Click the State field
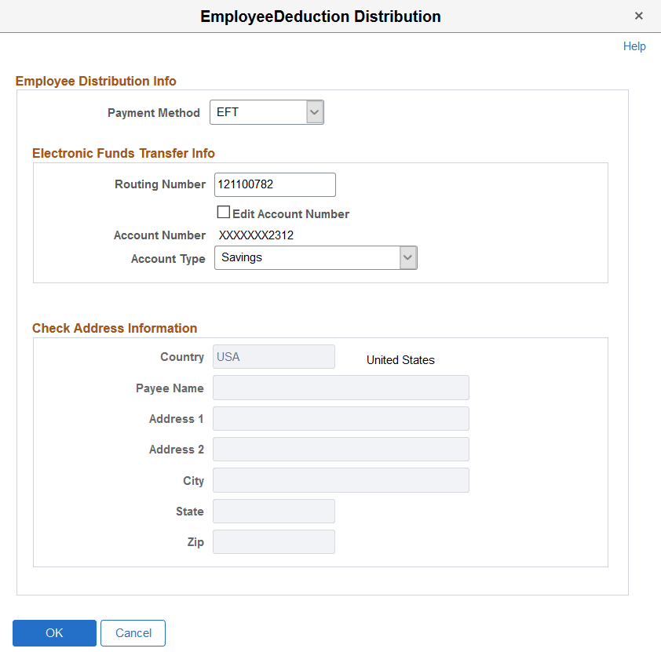Viewport: 661px width, 652px height. coord(273,511)
